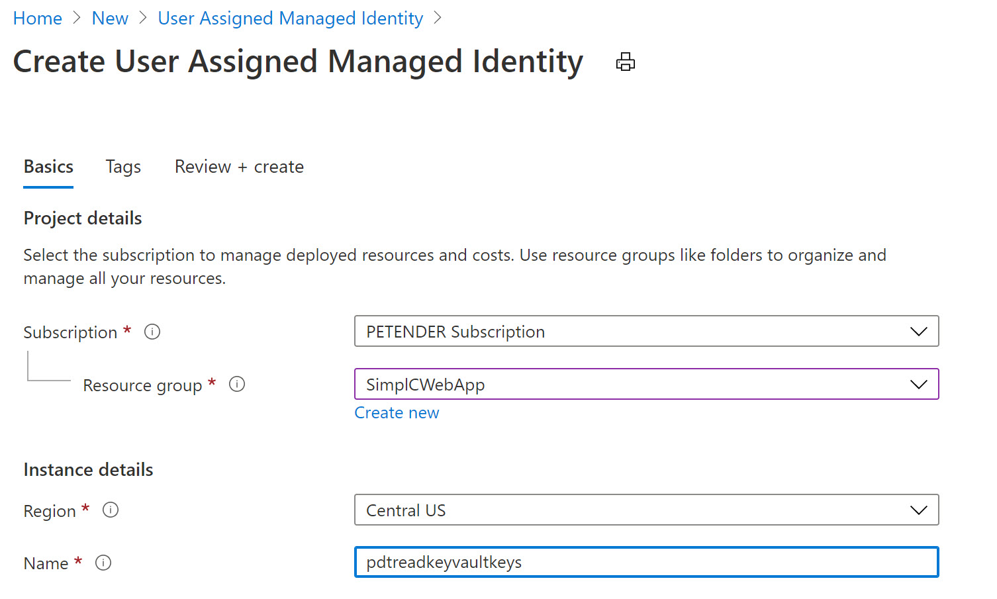This screenshot has width=997, height=599.
Task: Click the Resource group field label
Action: [x=142, y=385]
